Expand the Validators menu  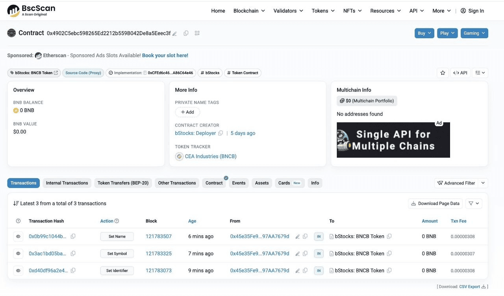coord(288,11)
